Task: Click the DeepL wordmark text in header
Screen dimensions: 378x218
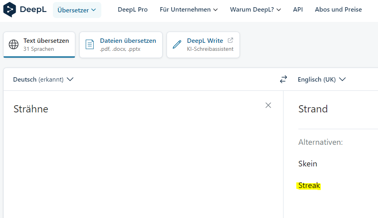Action: (33, 10)
